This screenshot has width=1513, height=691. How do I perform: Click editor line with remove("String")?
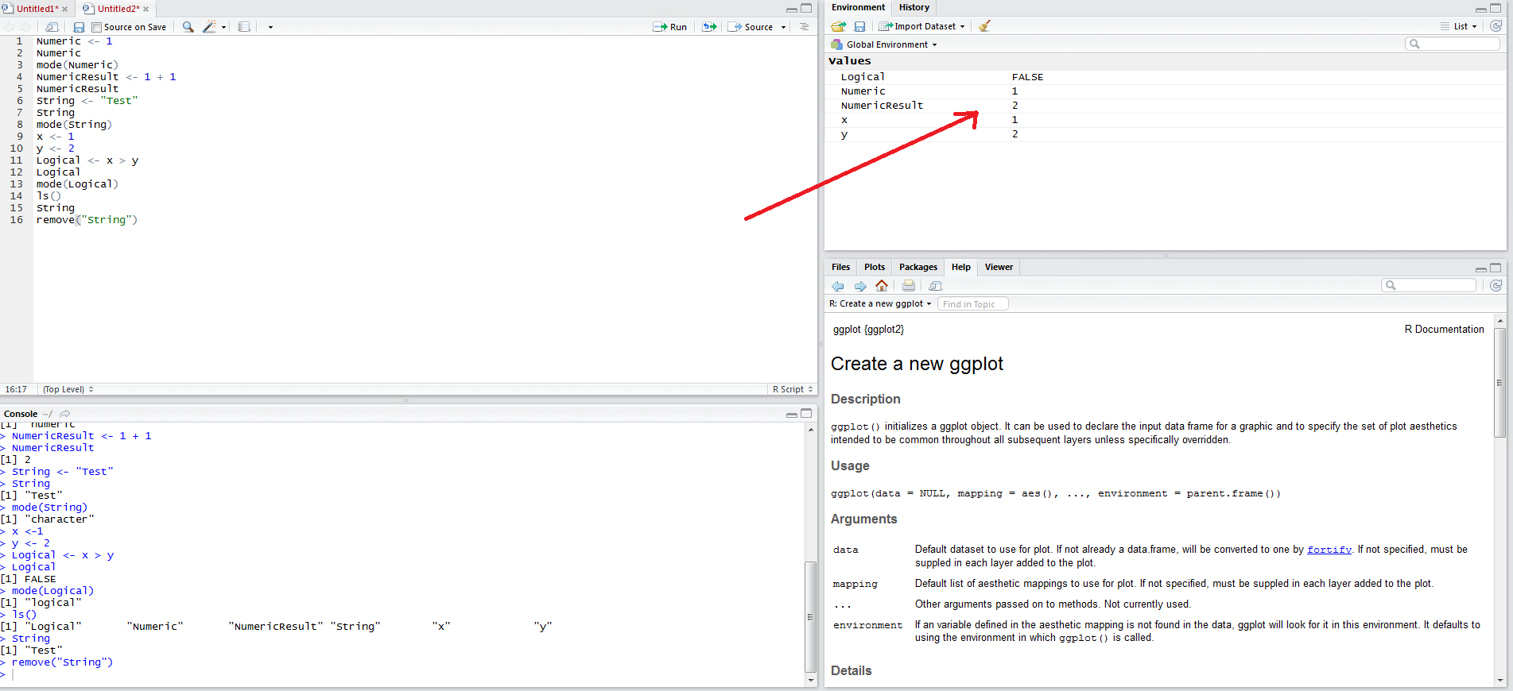coord(87,220)
